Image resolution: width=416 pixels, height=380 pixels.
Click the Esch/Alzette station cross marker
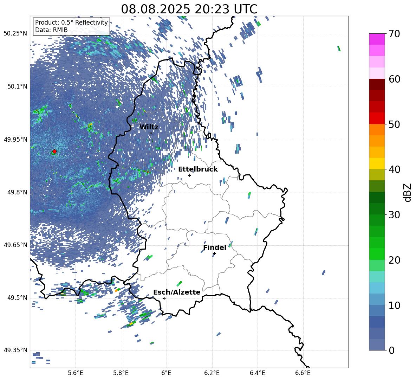[x=164, y=298]
